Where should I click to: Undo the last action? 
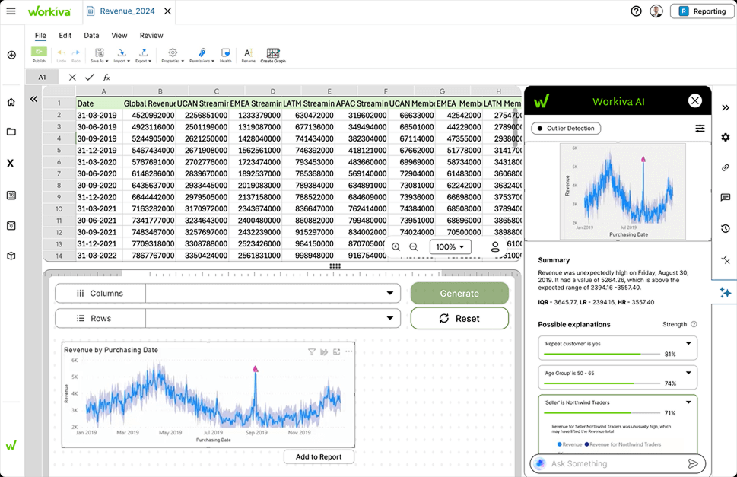[61, 55]
